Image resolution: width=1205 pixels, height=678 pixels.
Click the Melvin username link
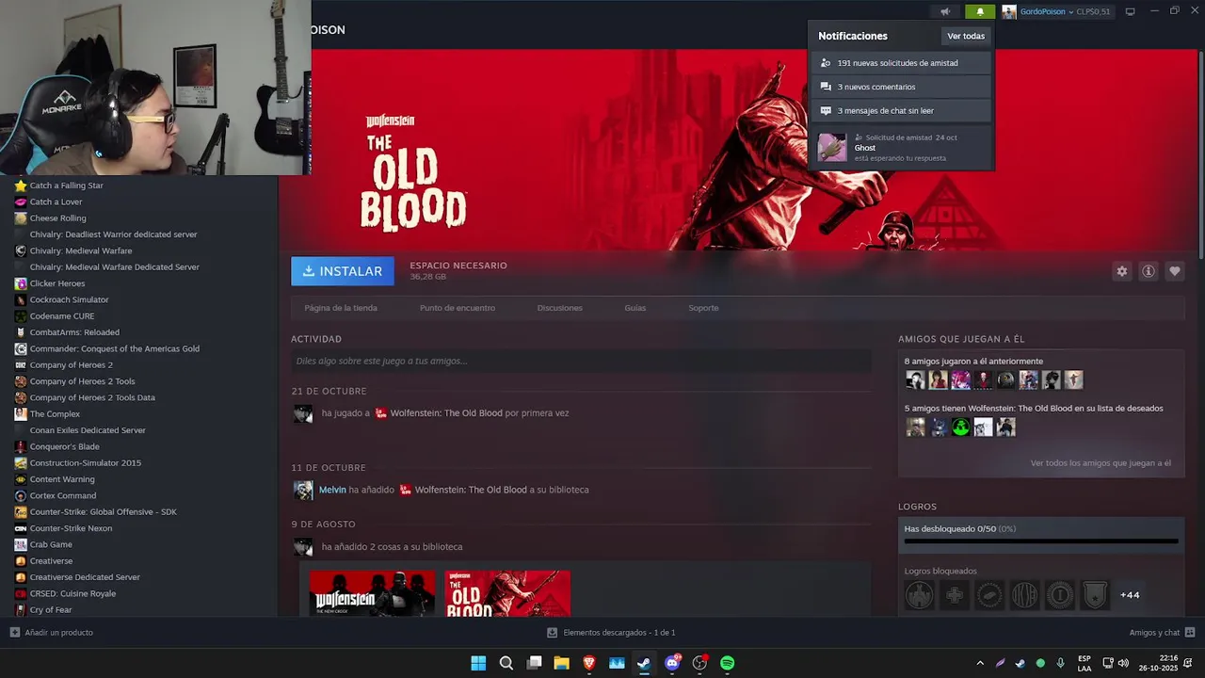[332, 490]
